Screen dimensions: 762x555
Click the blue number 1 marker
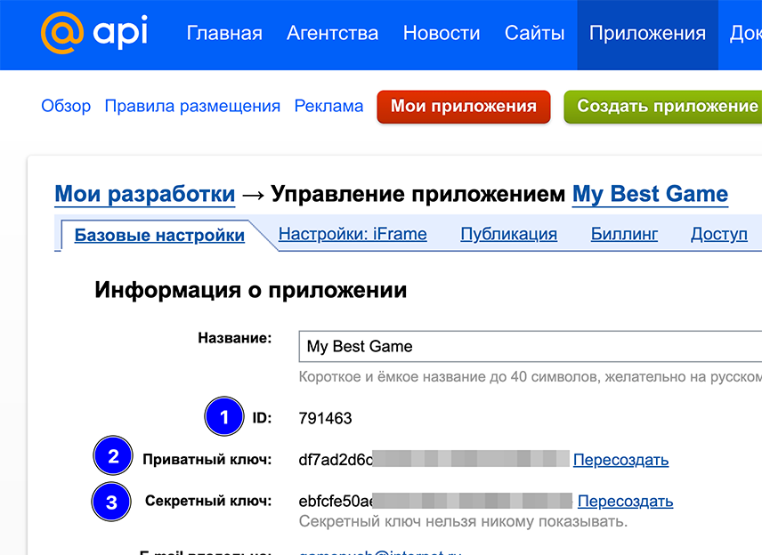[x=224, y=417]
